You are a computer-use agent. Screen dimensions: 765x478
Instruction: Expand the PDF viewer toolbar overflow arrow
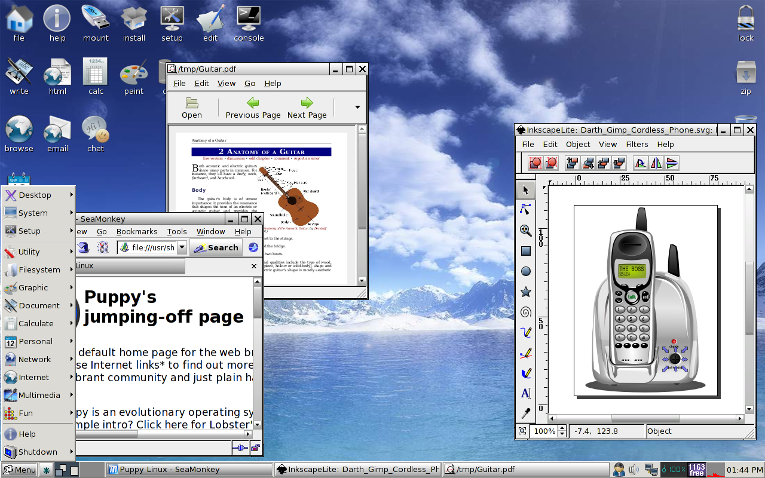[357, 108]
